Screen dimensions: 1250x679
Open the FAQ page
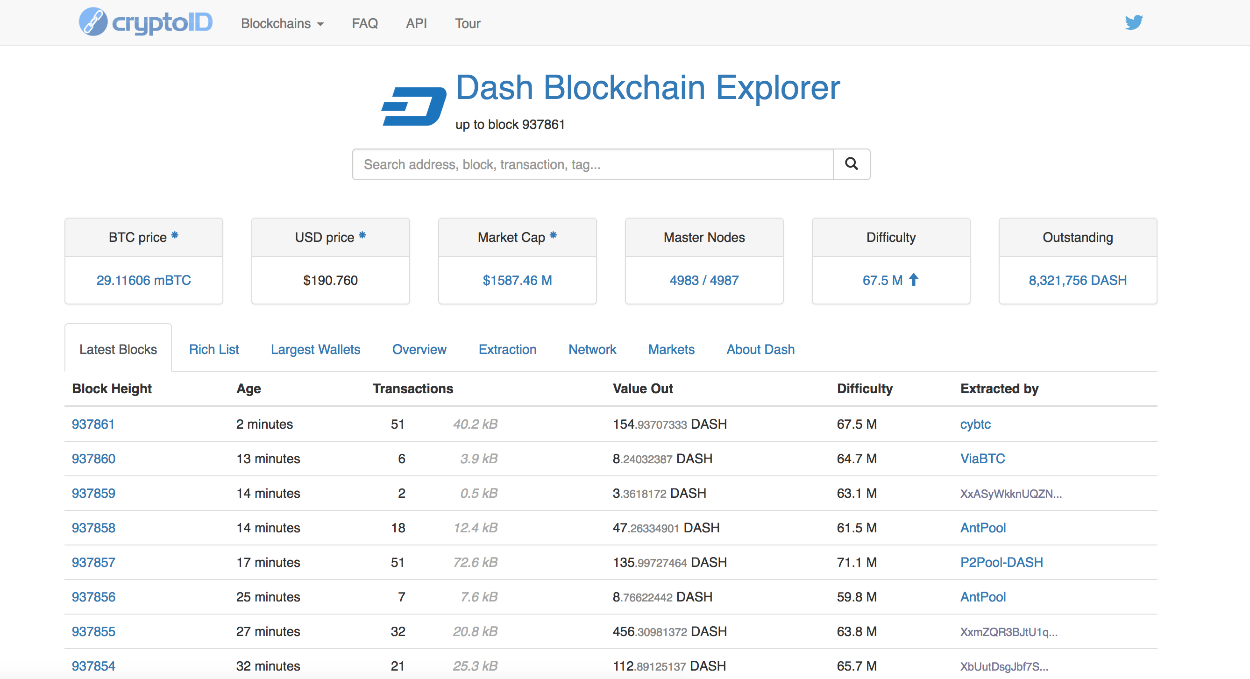(365, 23)
